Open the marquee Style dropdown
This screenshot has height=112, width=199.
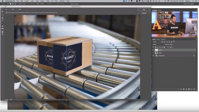point(44,4)
